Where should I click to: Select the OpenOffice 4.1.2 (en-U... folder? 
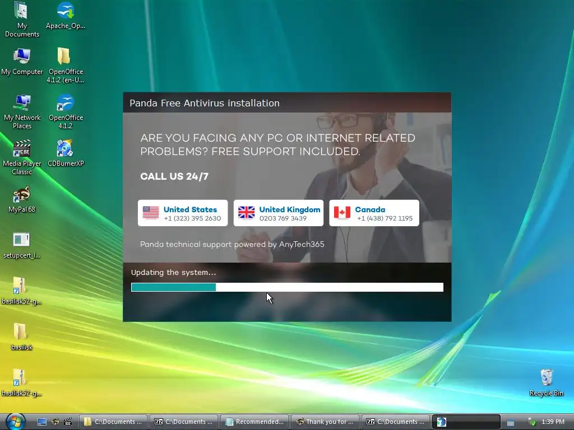(65, 66)
